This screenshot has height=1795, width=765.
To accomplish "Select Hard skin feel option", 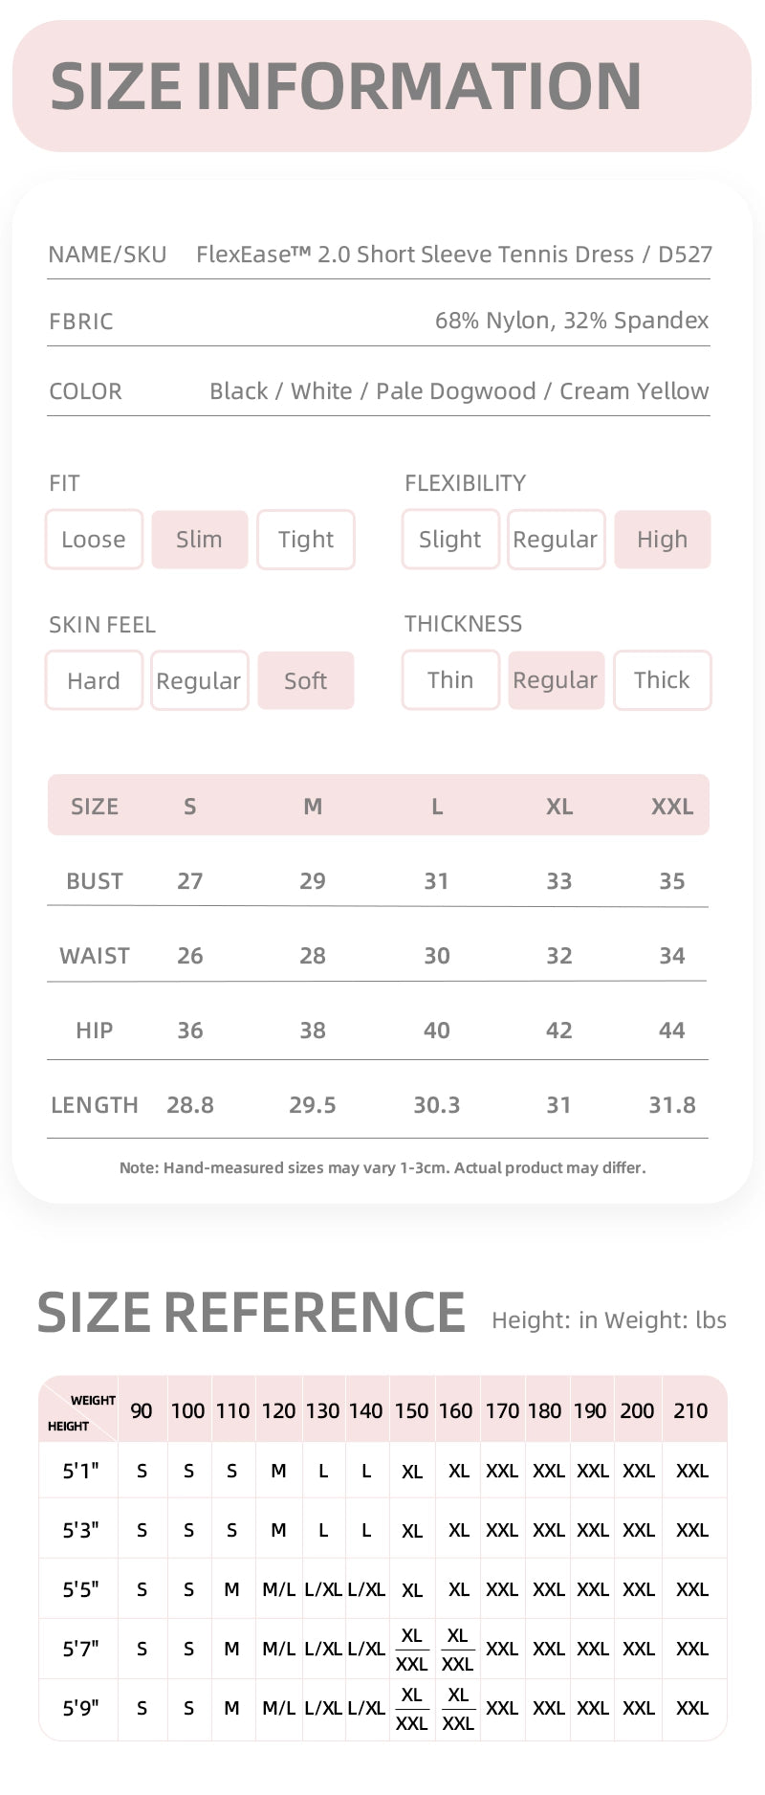I will pyautogui.click(x=94, y=680).
